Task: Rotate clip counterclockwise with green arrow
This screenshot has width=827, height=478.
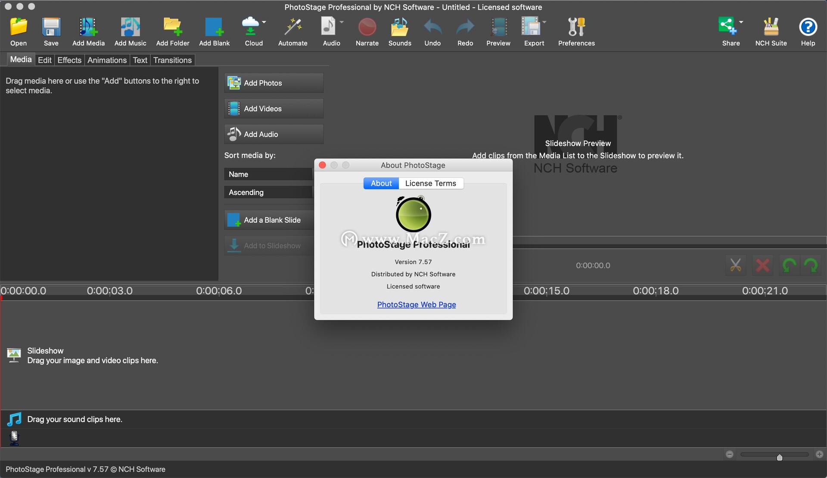Action: click(x=789, y=265)
